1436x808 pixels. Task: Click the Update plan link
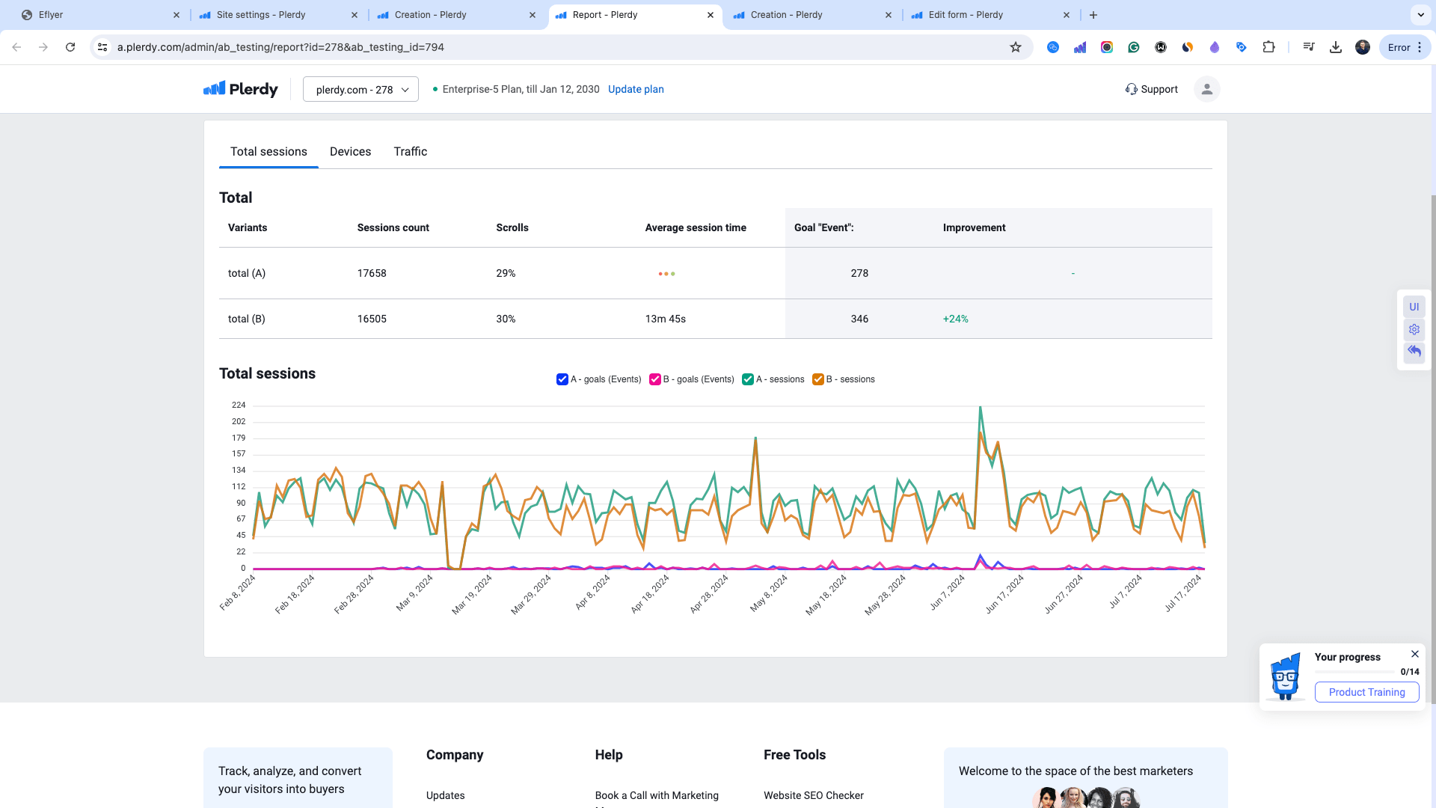[635, 89]
